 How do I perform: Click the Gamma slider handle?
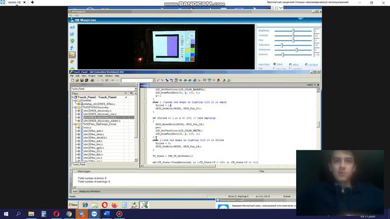pyautogui.click(x=283, y=55)
